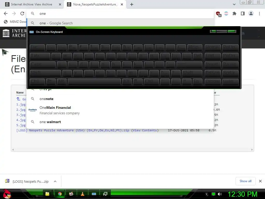Image resolution: width=265 pixels, height=199 pixels.
Task: Hit the Esc key on the On-Screen Keyboard
Action: click(x=37, y=48)
